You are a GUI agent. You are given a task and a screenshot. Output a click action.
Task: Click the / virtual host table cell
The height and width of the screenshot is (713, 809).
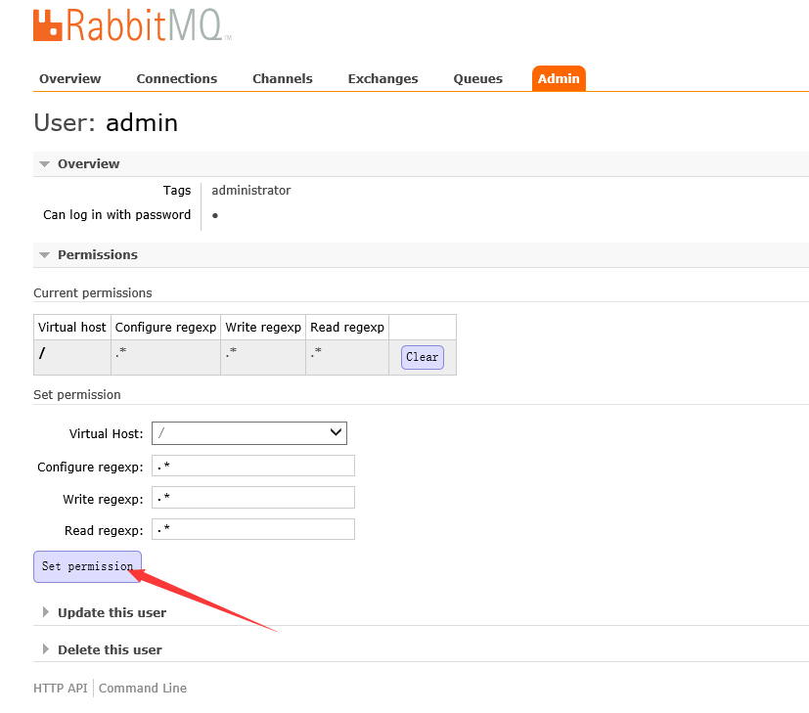coord(72,357)
